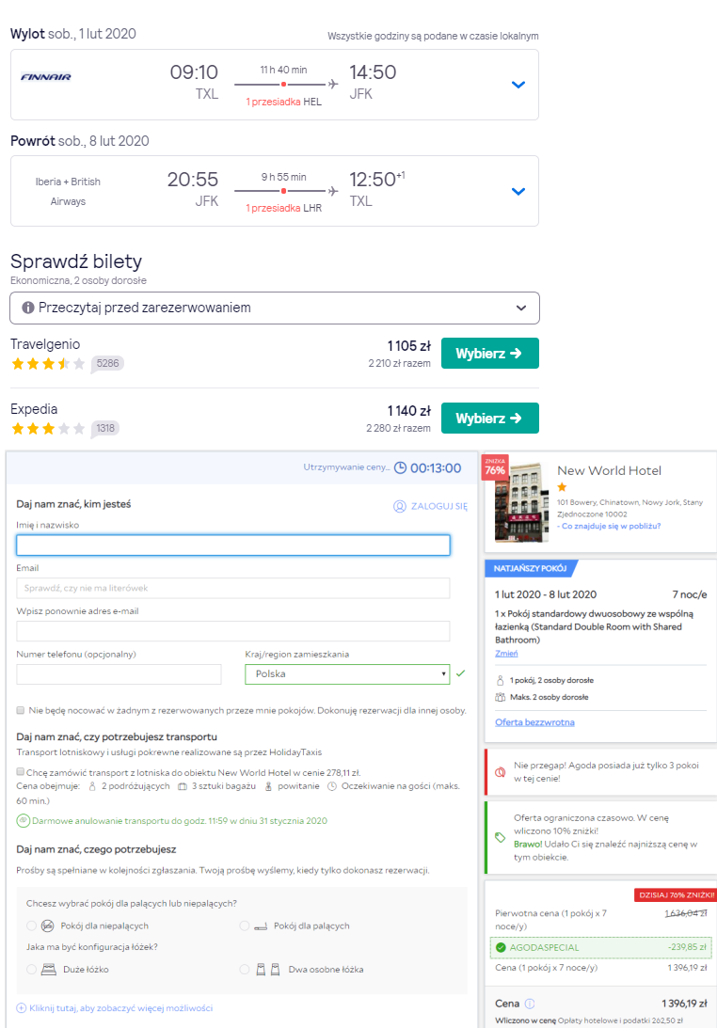This screenshot has height=1028, width=717.
Task: Focus the Email input field
Action: coord(232,588)
